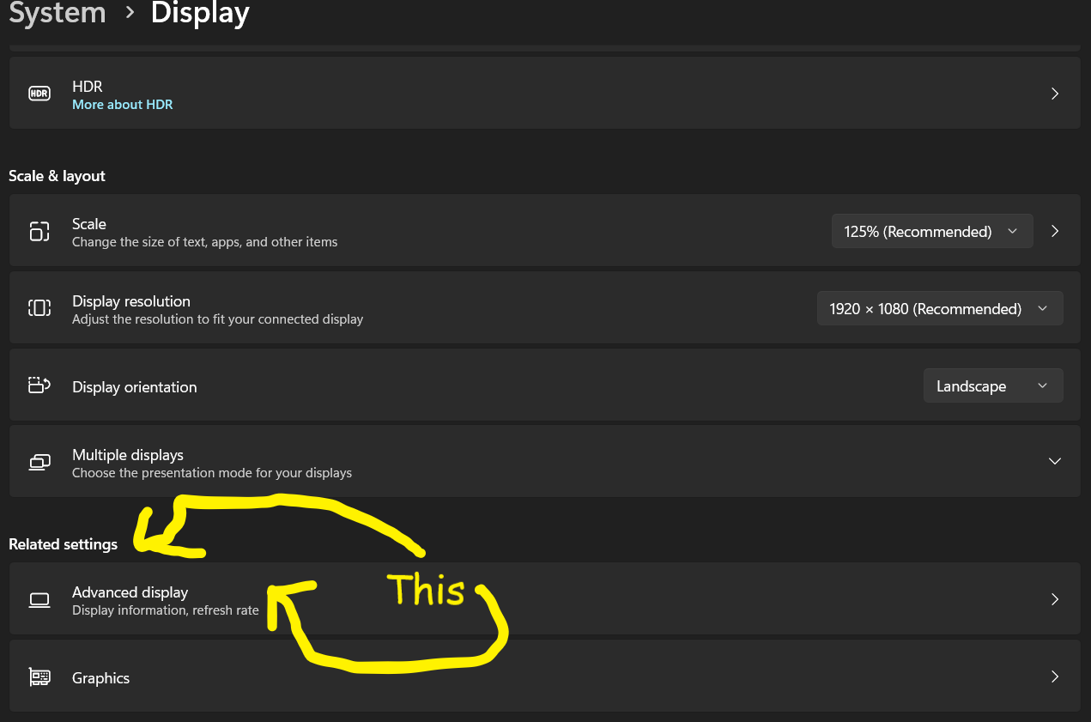Open the HDR settings row

point(544,93)
